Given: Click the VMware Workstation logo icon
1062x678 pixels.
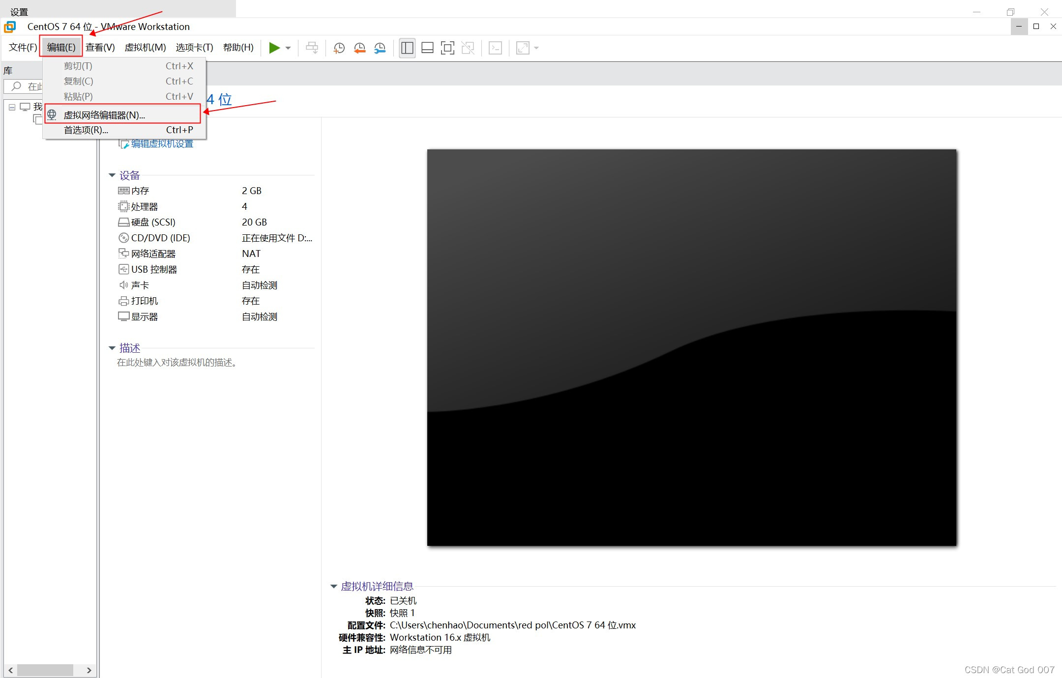Looking at the screenshot, I should tap(10, 27).
